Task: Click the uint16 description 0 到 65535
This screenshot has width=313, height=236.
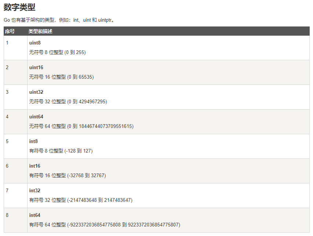Action: [62, 77]
